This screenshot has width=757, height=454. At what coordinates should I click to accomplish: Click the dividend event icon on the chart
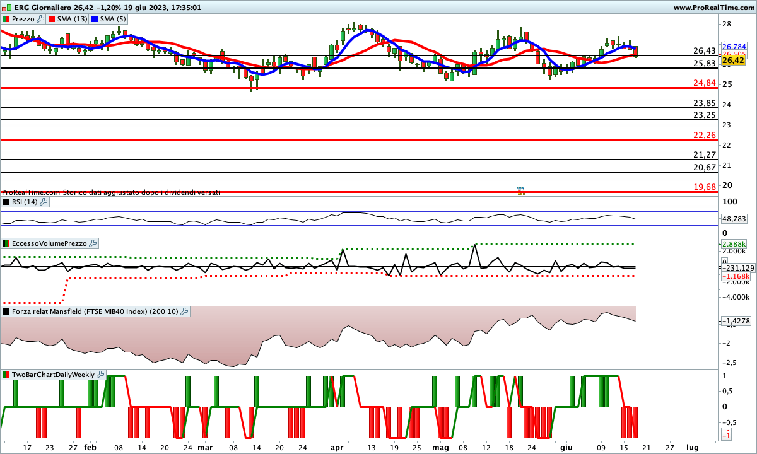[520, 190]
